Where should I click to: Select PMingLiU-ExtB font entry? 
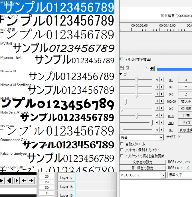57,168
